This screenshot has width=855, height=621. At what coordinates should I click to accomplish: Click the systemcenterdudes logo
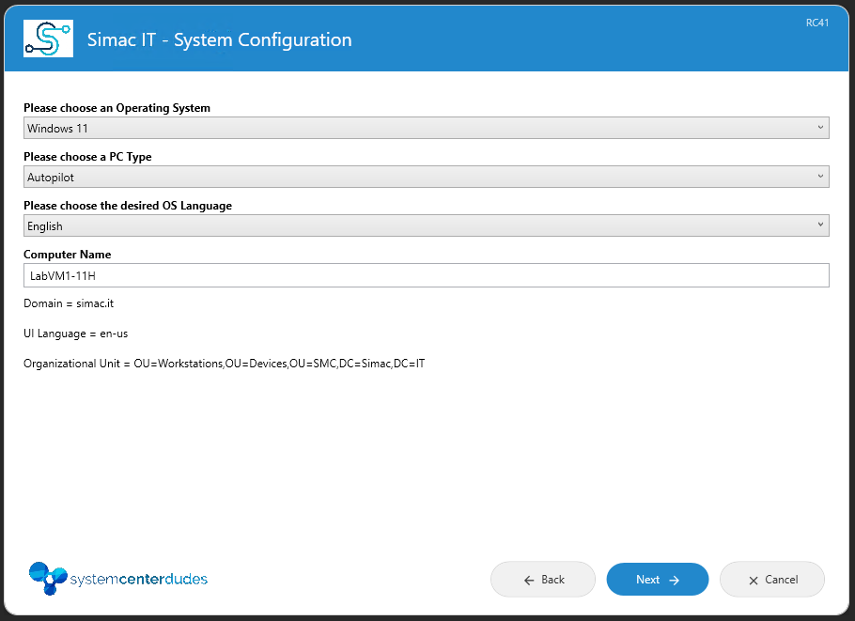coord(117,578)
